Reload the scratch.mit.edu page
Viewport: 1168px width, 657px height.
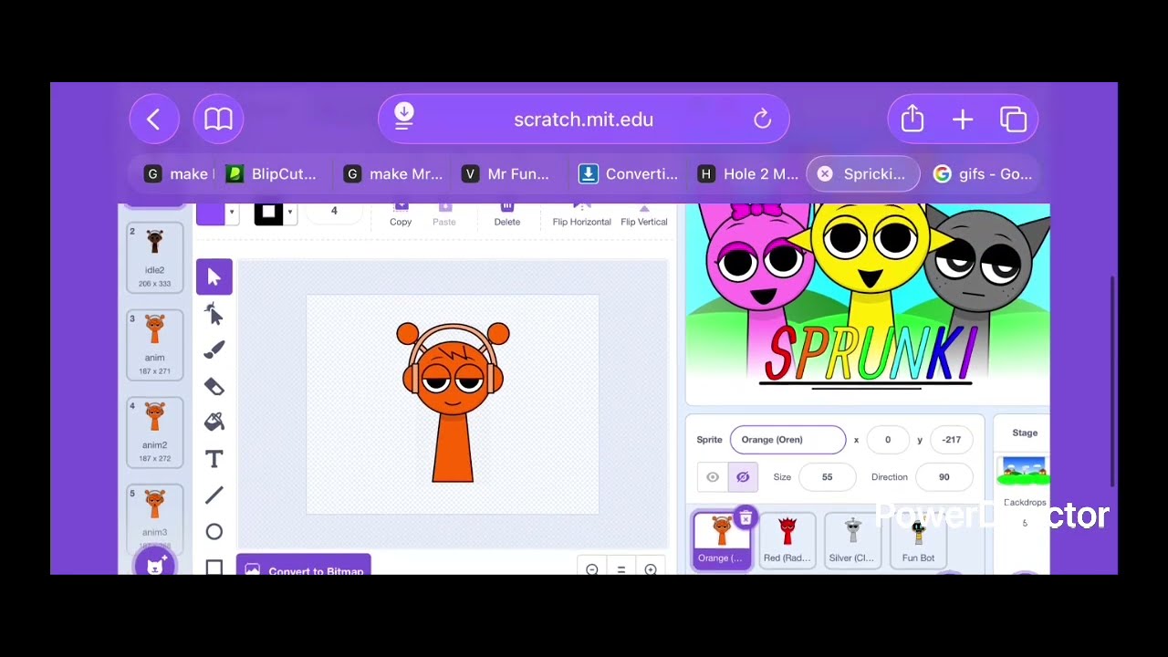pos(762,120)
